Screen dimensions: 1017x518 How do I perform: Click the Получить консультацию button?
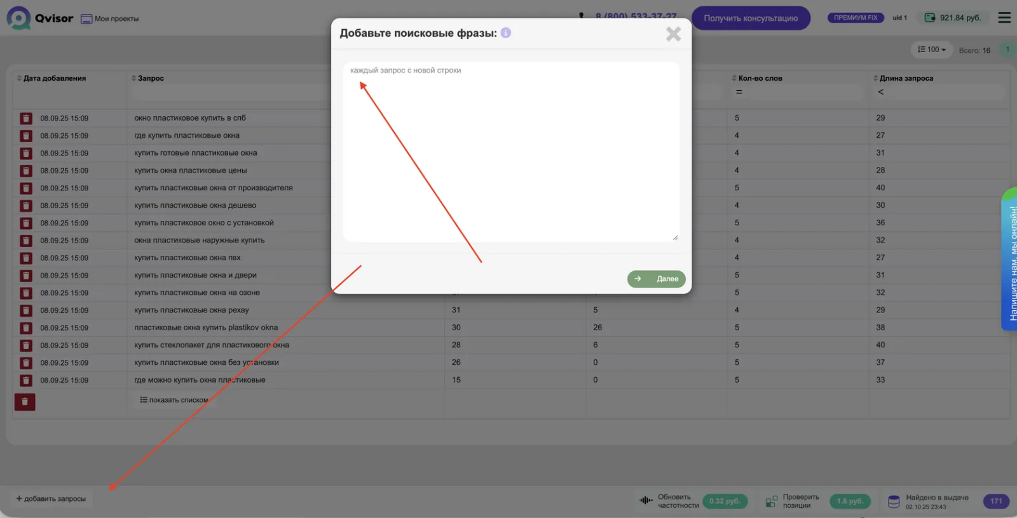(751, 18)
